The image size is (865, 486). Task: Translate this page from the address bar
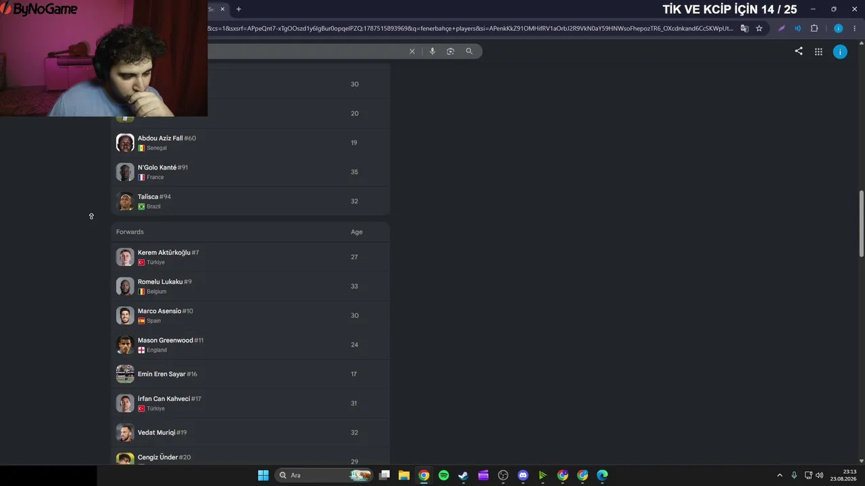(x=745, y=28)
